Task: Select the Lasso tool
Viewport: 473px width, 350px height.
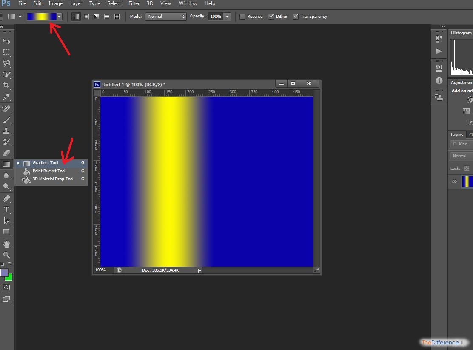Action: click(x=6, y=63)
